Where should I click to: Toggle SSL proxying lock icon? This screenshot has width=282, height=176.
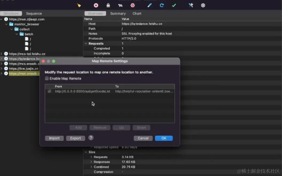point(108,5)
